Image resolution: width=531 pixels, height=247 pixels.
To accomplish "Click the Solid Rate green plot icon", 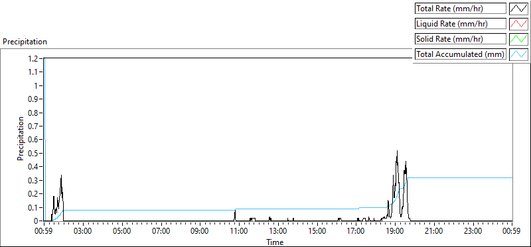I will click(518, 39).
